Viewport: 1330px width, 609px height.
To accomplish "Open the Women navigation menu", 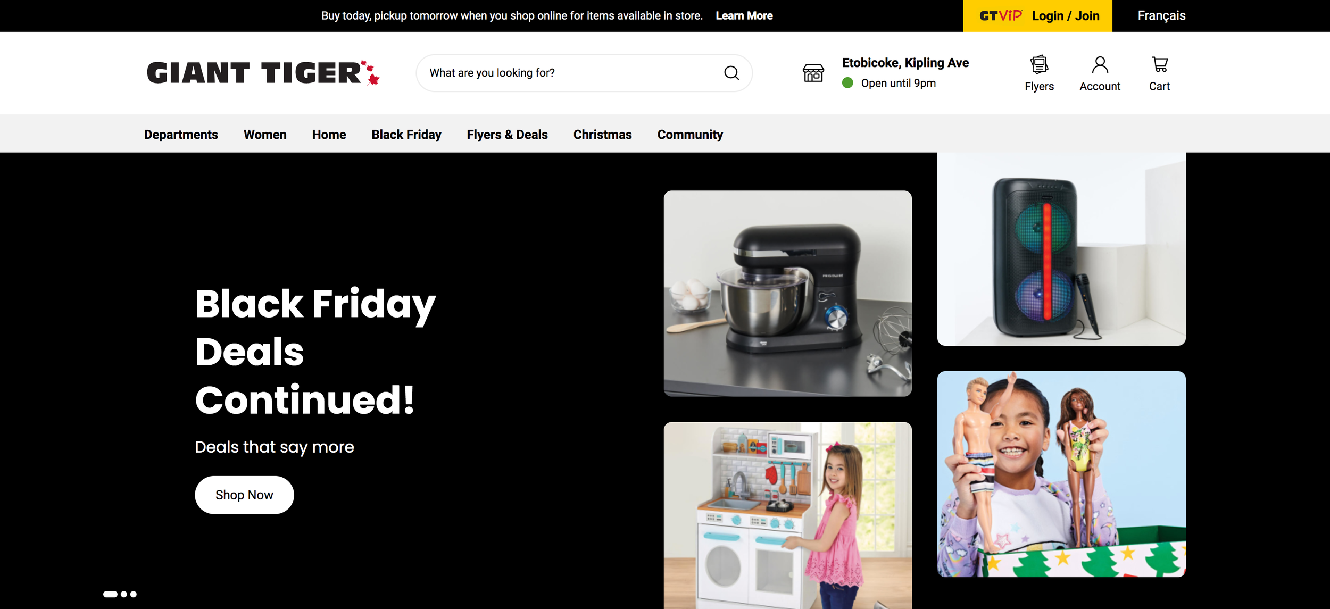I will [265, 135].
